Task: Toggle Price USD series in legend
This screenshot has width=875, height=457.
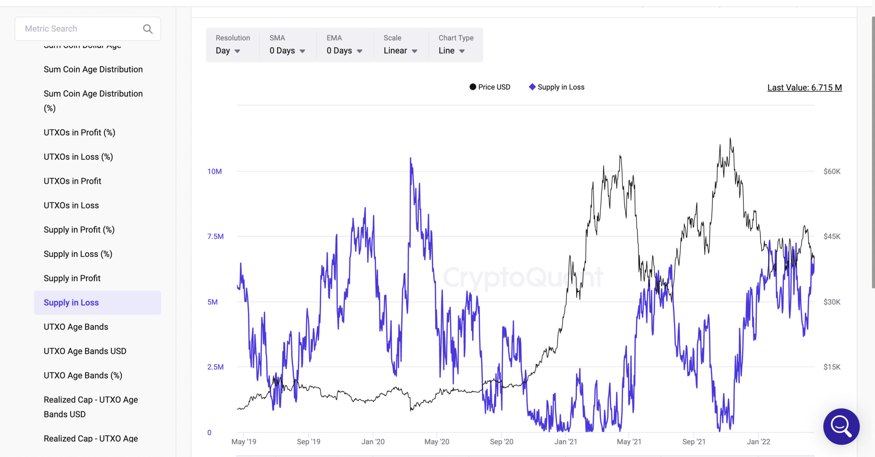Action: (x=490, y=87)
